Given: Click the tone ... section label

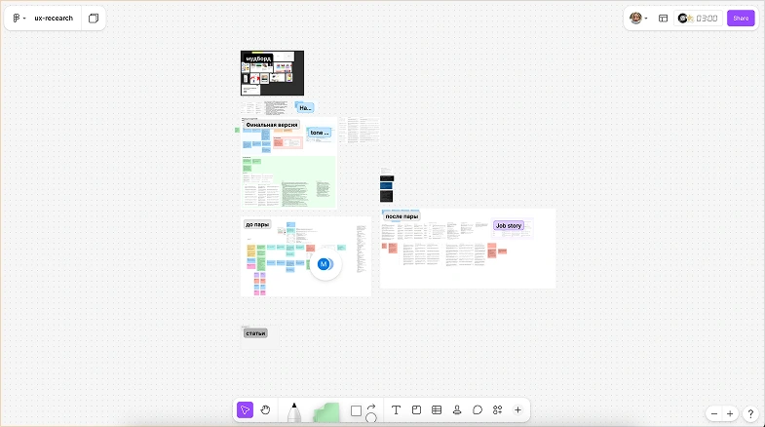Looking at the screenshot, I should point(320,133).
